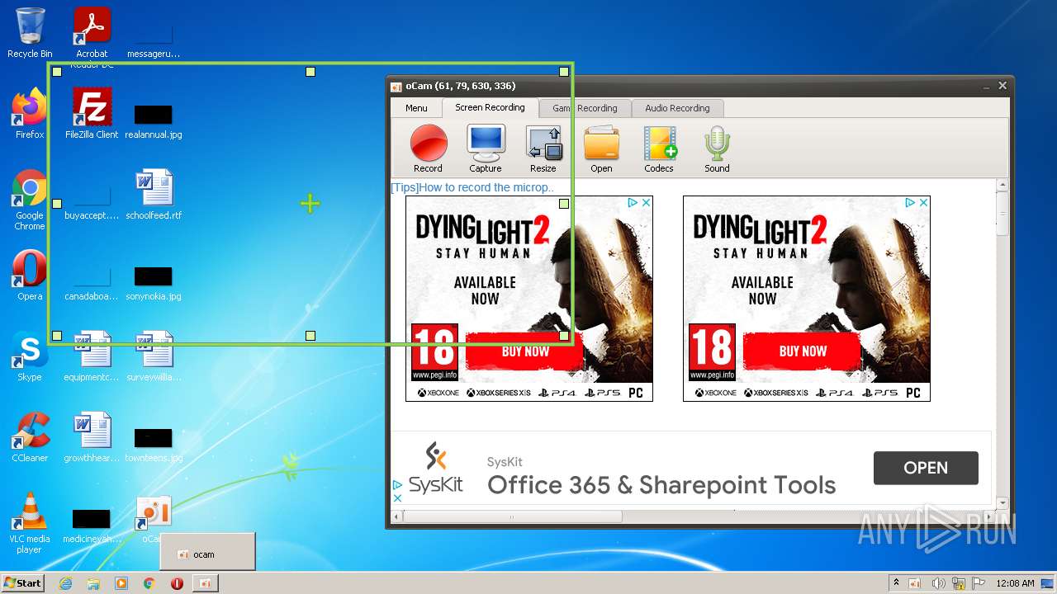Launch Internet Explorer from the taskbar
1057x594 pixels.
[65, 583]
